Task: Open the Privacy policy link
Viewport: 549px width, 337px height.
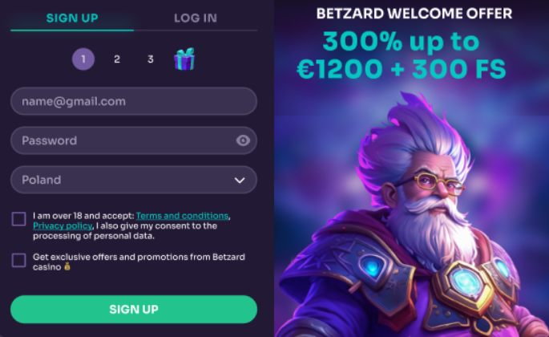Action: point(63,225)
